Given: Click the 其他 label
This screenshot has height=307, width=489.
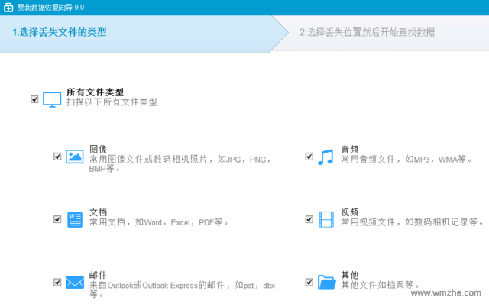Looking at the screenshot, I should (x=350, y=275).
